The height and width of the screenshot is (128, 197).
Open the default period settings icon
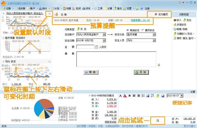pyautogui.click(x=49, y=14)
